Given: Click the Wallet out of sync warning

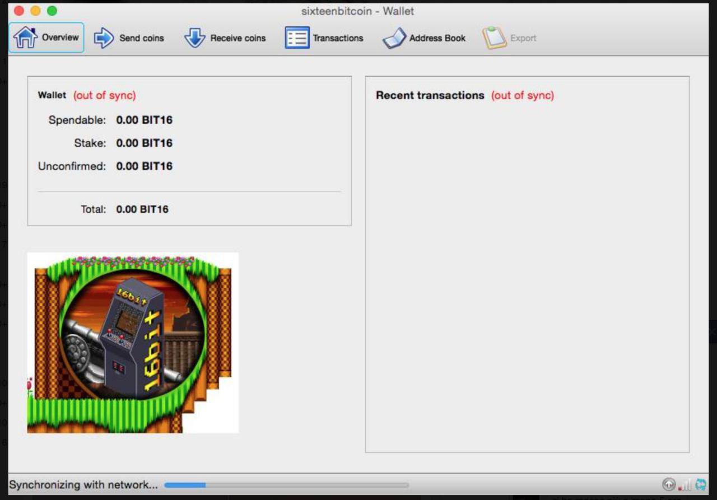Looking at the screenshot, I should pyautogui.click(x=104, y=95).
